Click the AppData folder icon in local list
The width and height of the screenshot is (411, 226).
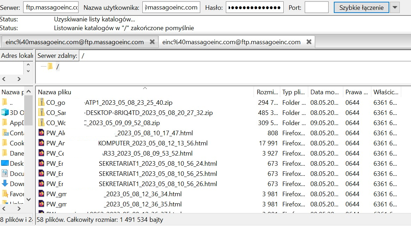pyautogui.click(x=5, y=123)
